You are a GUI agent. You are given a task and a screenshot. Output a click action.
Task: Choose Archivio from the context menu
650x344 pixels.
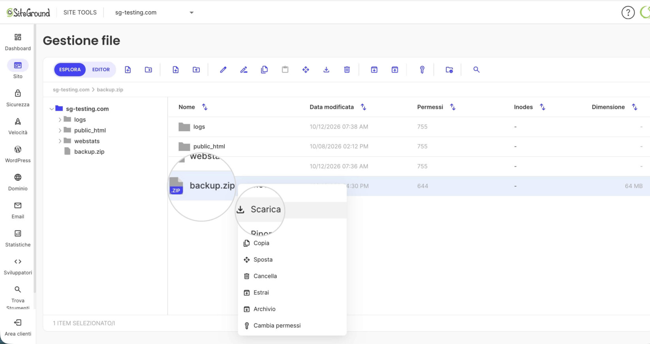pyautogui.click(x=292, y=309)
